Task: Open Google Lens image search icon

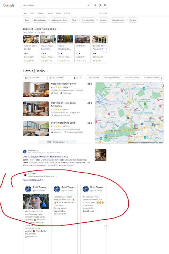Action: 100,5
